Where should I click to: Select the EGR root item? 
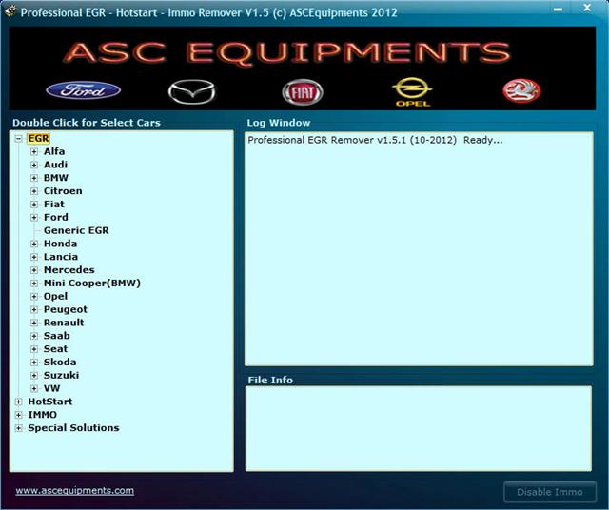[x=38, y=139]
